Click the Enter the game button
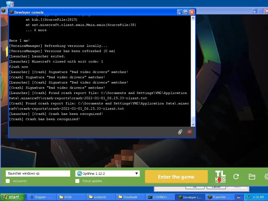 [x=176, y=177]
